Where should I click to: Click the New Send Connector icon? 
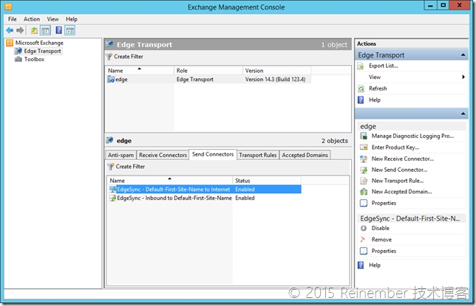click(364, 170)
